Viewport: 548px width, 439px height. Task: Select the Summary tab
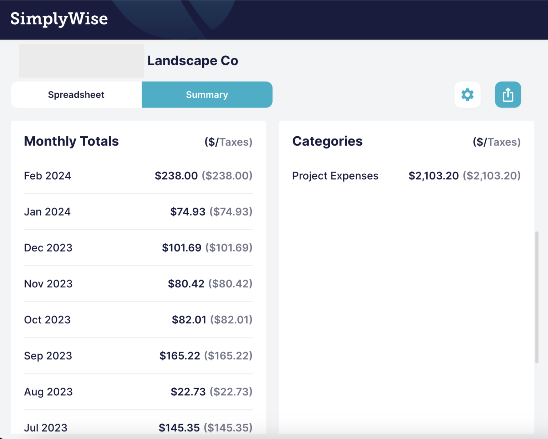[x=207, y=95]
